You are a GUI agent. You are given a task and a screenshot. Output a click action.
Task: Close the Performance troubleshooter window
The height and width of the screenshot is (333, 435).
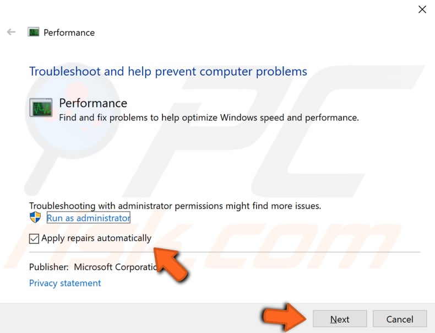click(x=422, y=9)
